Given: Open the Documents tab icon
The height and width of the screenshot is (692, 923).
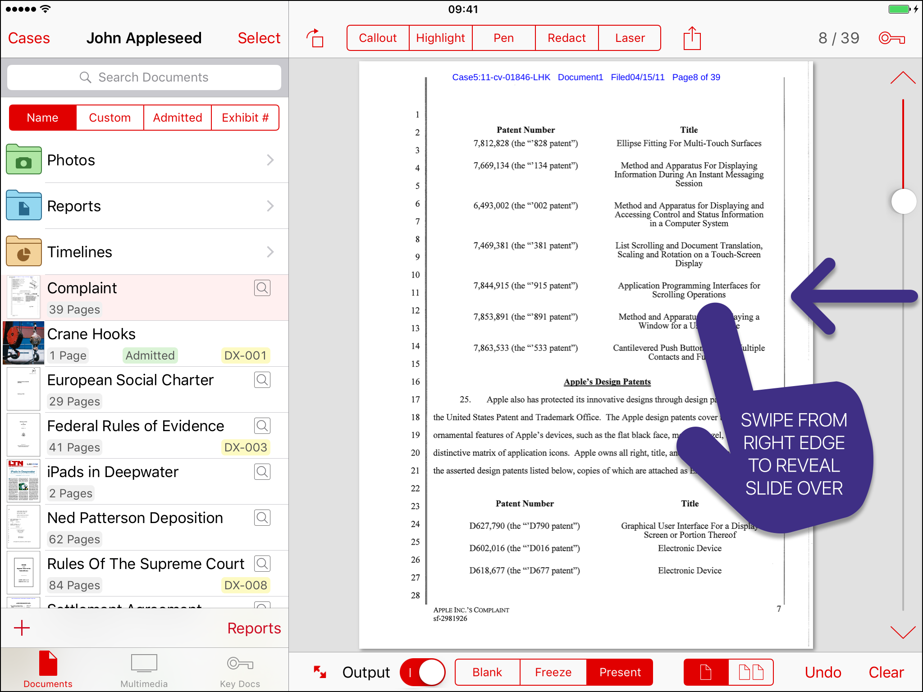Looking at the screenshot, I should (48, 669).
